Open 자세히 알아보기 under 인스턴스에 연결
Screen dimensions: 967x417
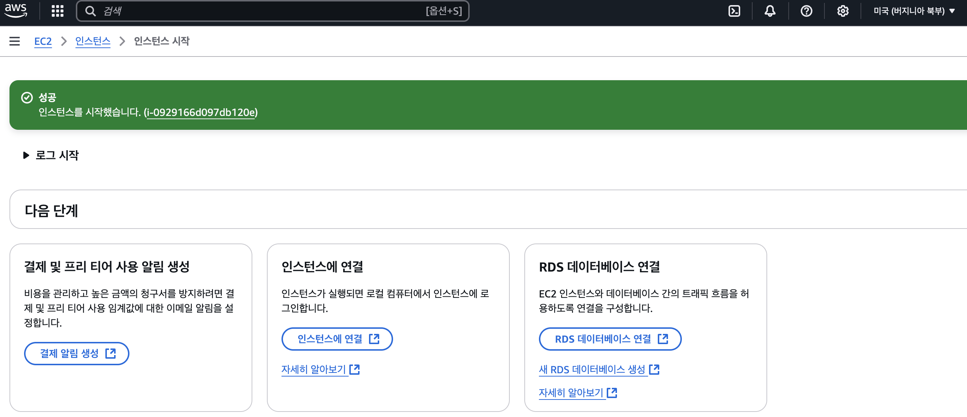click(320, 369)
